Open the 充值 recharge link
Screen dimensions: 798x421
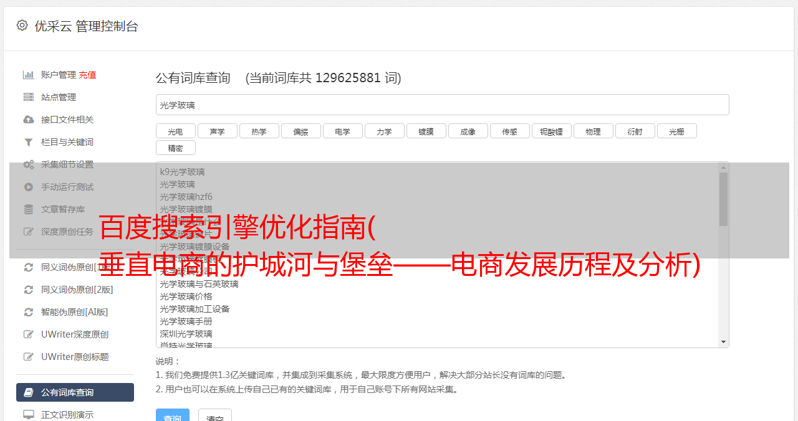(x=87, y=75)
